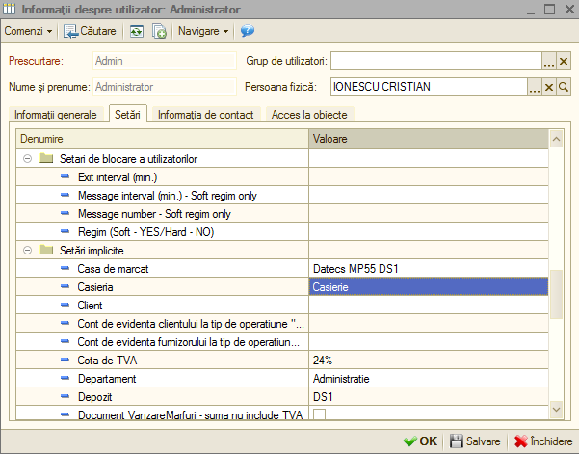Click the Căutare search icon
This screenshot has width=579, height=454.
coord(70,31)
